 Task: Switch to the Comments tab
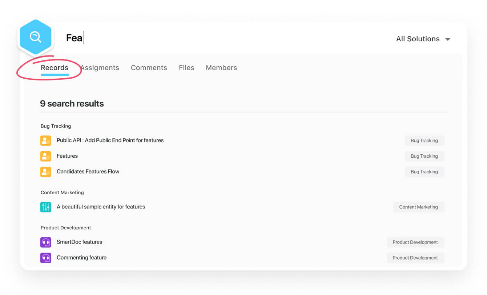click(149, 68)
